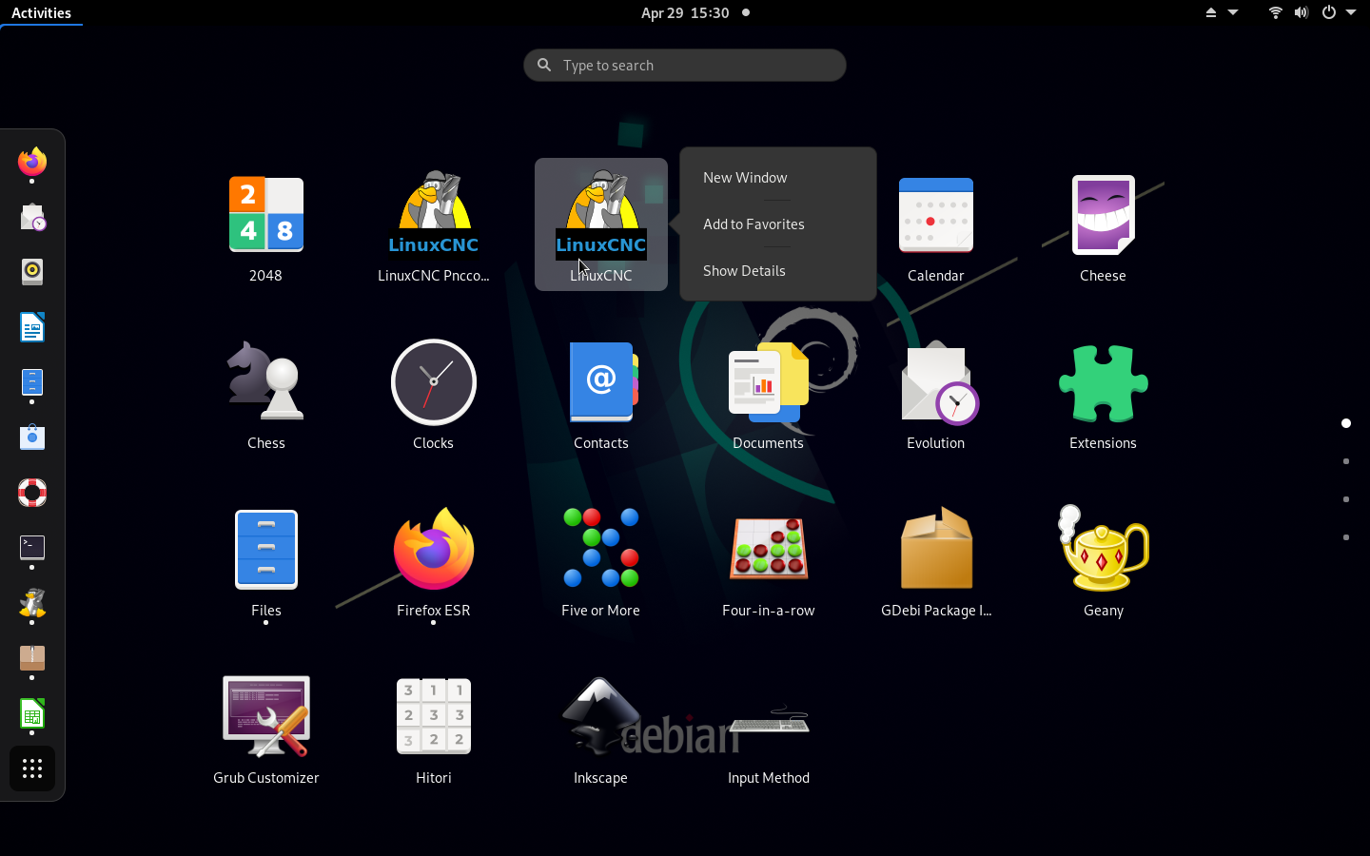Viewport: 1370px width, 856px height.
Task: Open LibreOffice Writer in the dock
Action: coord(32,327)
